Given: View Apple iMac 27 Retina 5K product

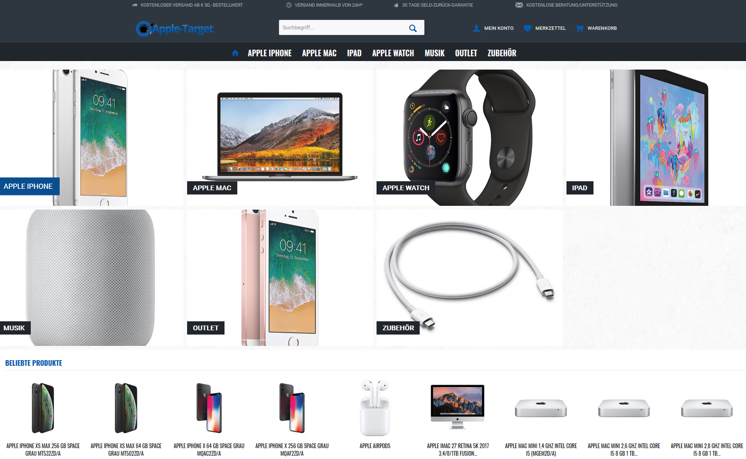Looking at the screenshot, I should click(x=458, y=450).
